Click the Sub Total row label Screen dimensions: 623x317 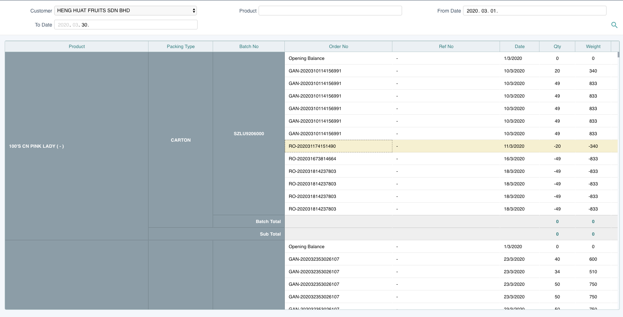(x=270, y=234)
